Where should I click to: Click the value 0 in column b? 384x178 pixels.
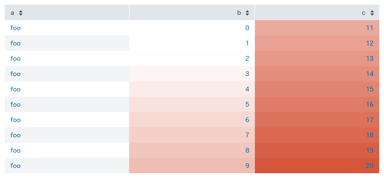[x=247, y=28]
